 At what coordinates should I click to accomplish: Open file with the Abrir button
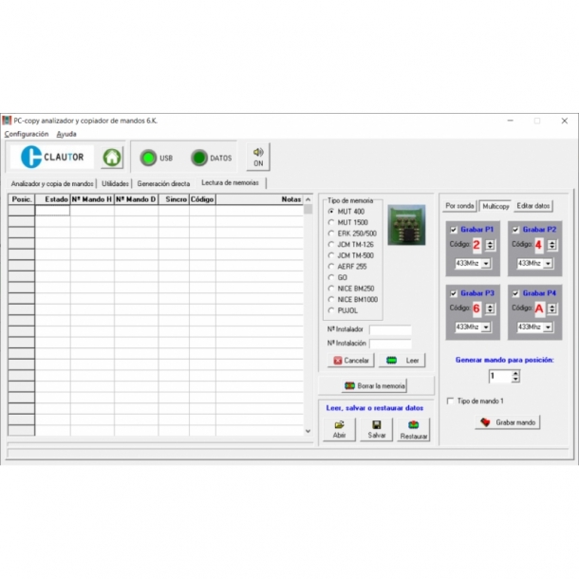(x=339, y=429)
